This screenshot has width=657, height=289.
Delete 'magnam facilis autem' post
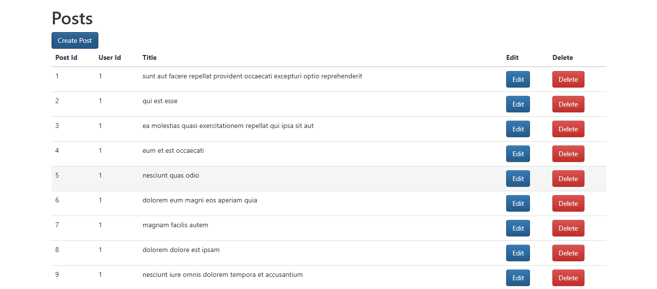coord(568,228)
